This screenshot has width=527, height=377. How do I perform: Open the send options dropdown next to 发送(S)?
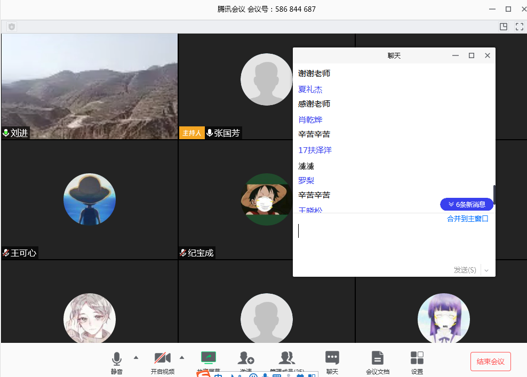click(486, 270)
